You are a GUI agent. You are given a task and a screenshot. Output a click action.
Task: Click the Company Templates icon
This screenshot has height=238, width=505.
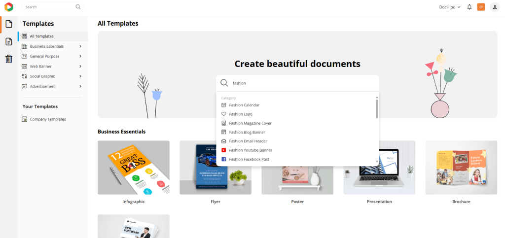25,119
